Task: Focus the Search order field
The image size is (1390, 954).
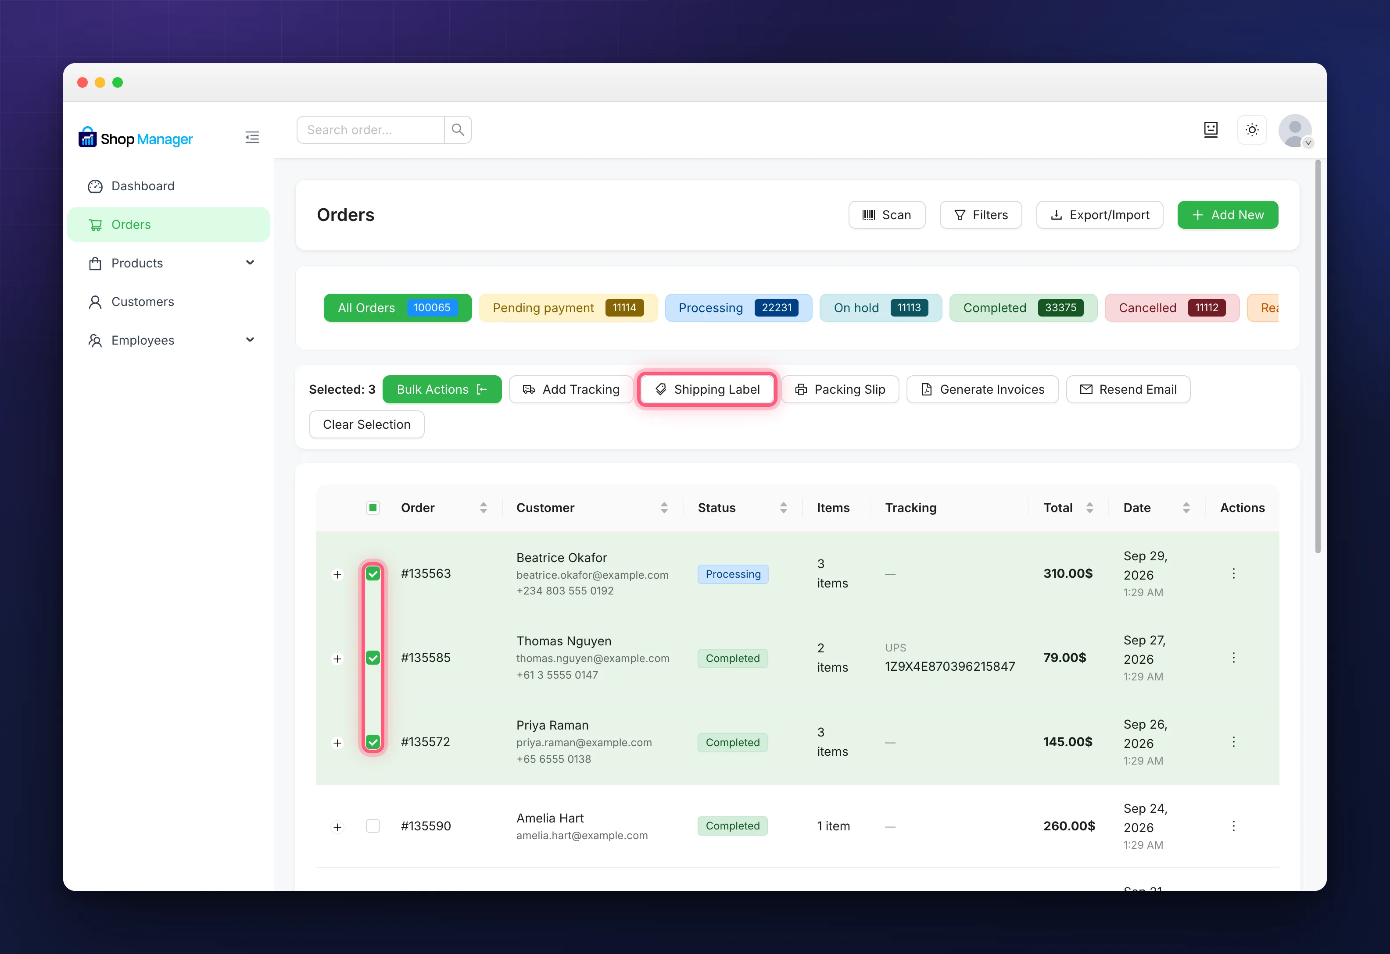Action: 371,130
